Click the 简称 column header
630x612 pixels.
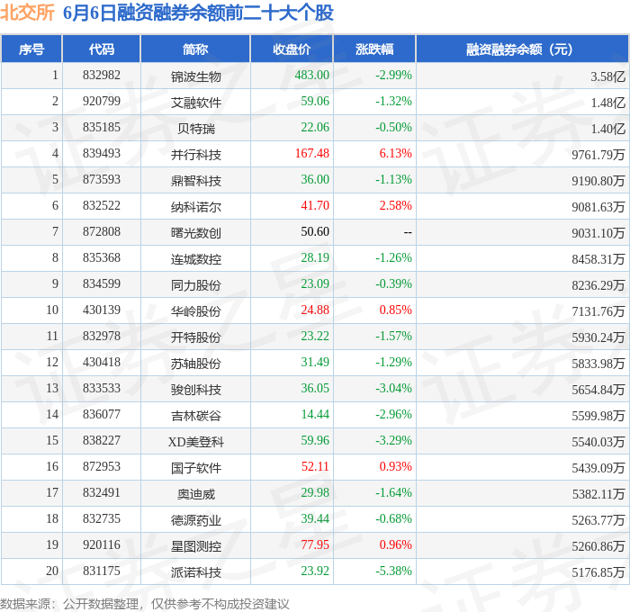(195, 49)
